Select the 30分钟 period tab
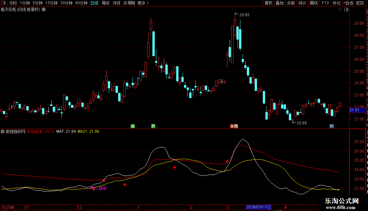 (66, 3)
